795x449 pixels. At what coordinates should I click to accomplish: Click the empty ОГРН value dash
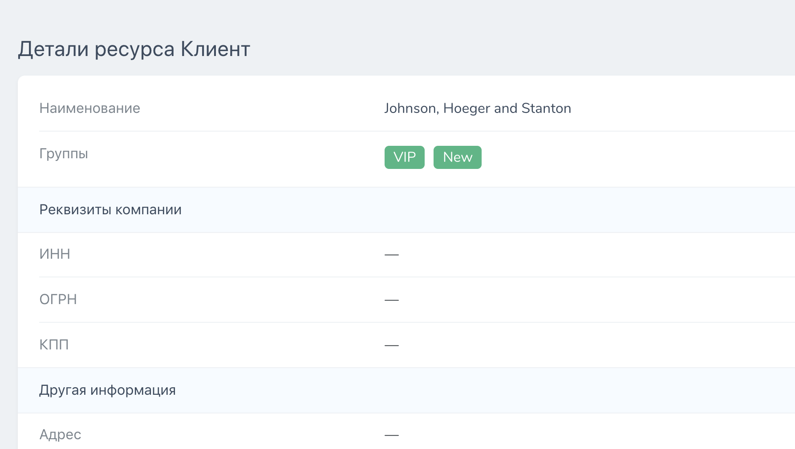point(392,300)
